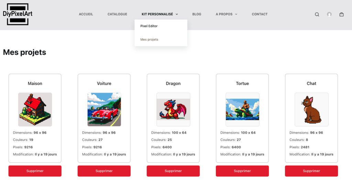Open the Pixel Editor submenu entry
The image size is (352, 180).
point(149,26)
